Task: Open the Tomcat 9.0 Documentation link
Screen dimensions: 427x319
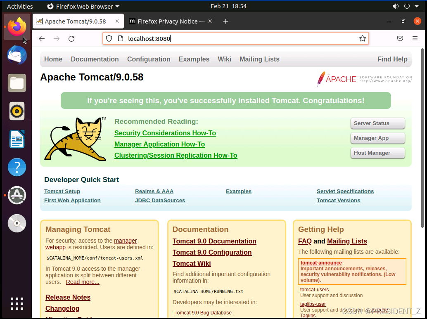Action: point(214,241)
